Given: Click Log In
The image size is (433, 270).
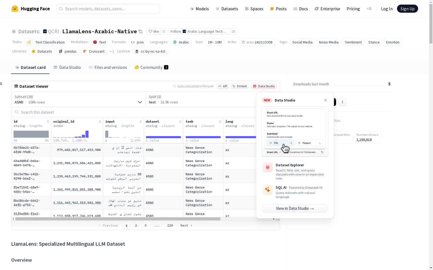Looking at the screenshot, I should pos(387,9).
